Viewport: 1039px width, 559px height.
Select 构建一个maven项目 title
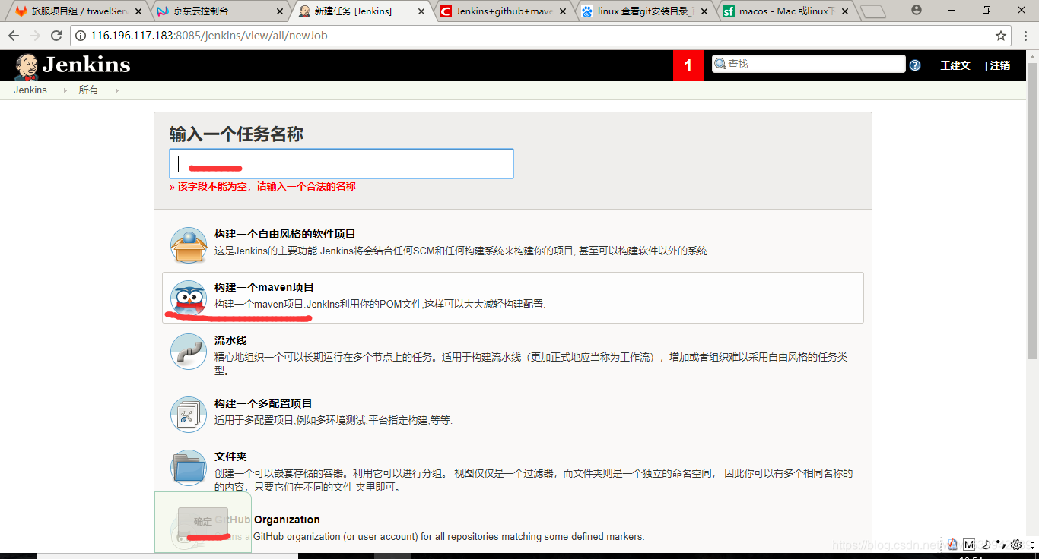pos(264,287)
